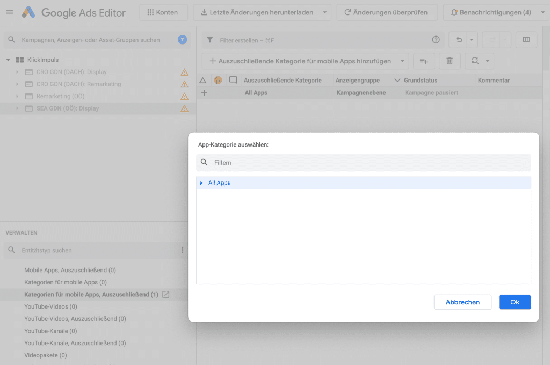Click the column chooser icon
The image size is (550, 365).
(526, 40)
